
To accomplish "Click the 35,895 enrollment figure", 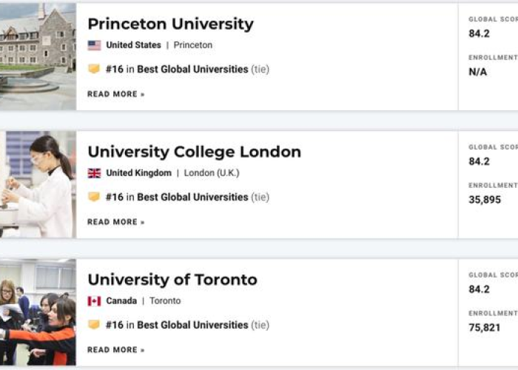I will (485, 200).
